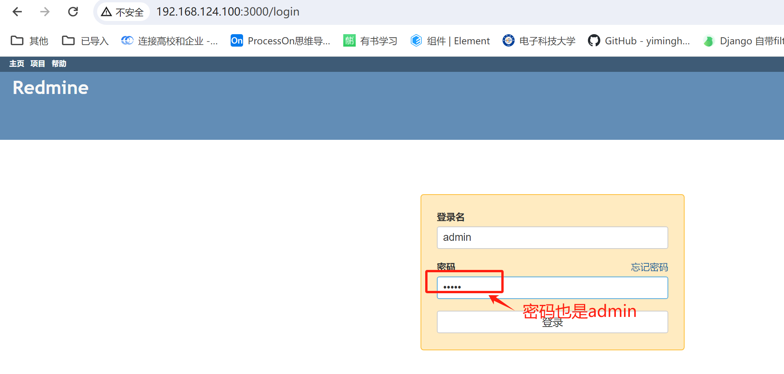Viewport: 784px width, 374px height.
Task: Reload the current page
Action: [x=73, y=12]
